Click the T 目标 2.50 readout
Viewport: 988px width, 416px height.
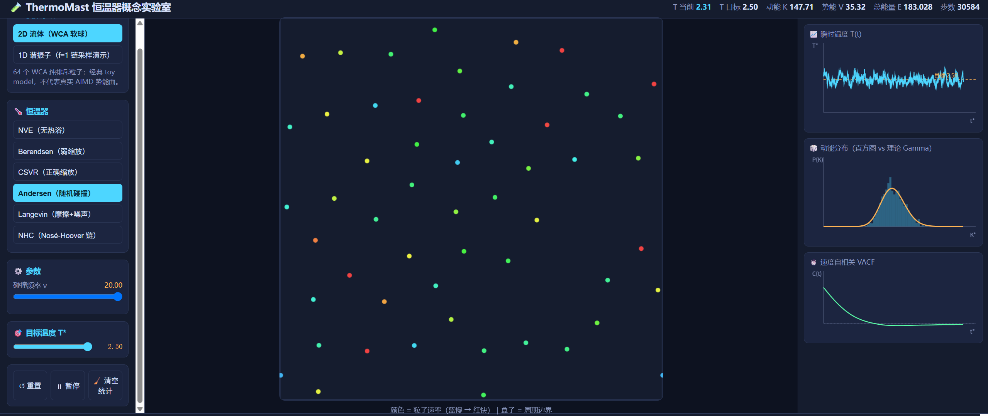(738, 7)
